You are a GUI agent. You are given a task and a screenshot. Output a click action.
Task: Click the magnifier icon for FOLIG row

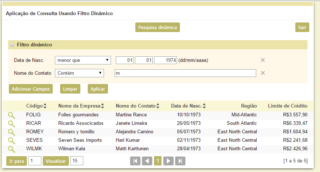point(11,115)
